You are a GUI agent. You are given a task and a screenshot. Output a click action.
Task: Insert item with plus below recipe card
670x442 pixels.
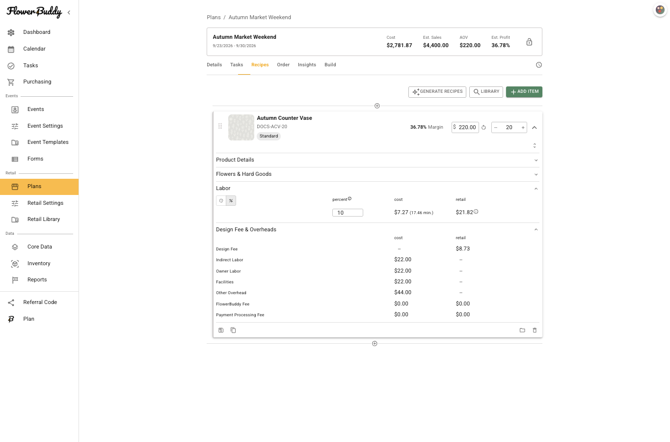tap(375, 343)
